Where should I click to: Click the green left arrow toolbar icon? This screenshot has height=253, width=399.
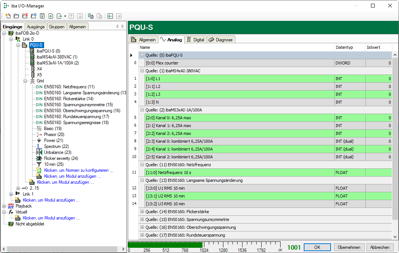110,16
